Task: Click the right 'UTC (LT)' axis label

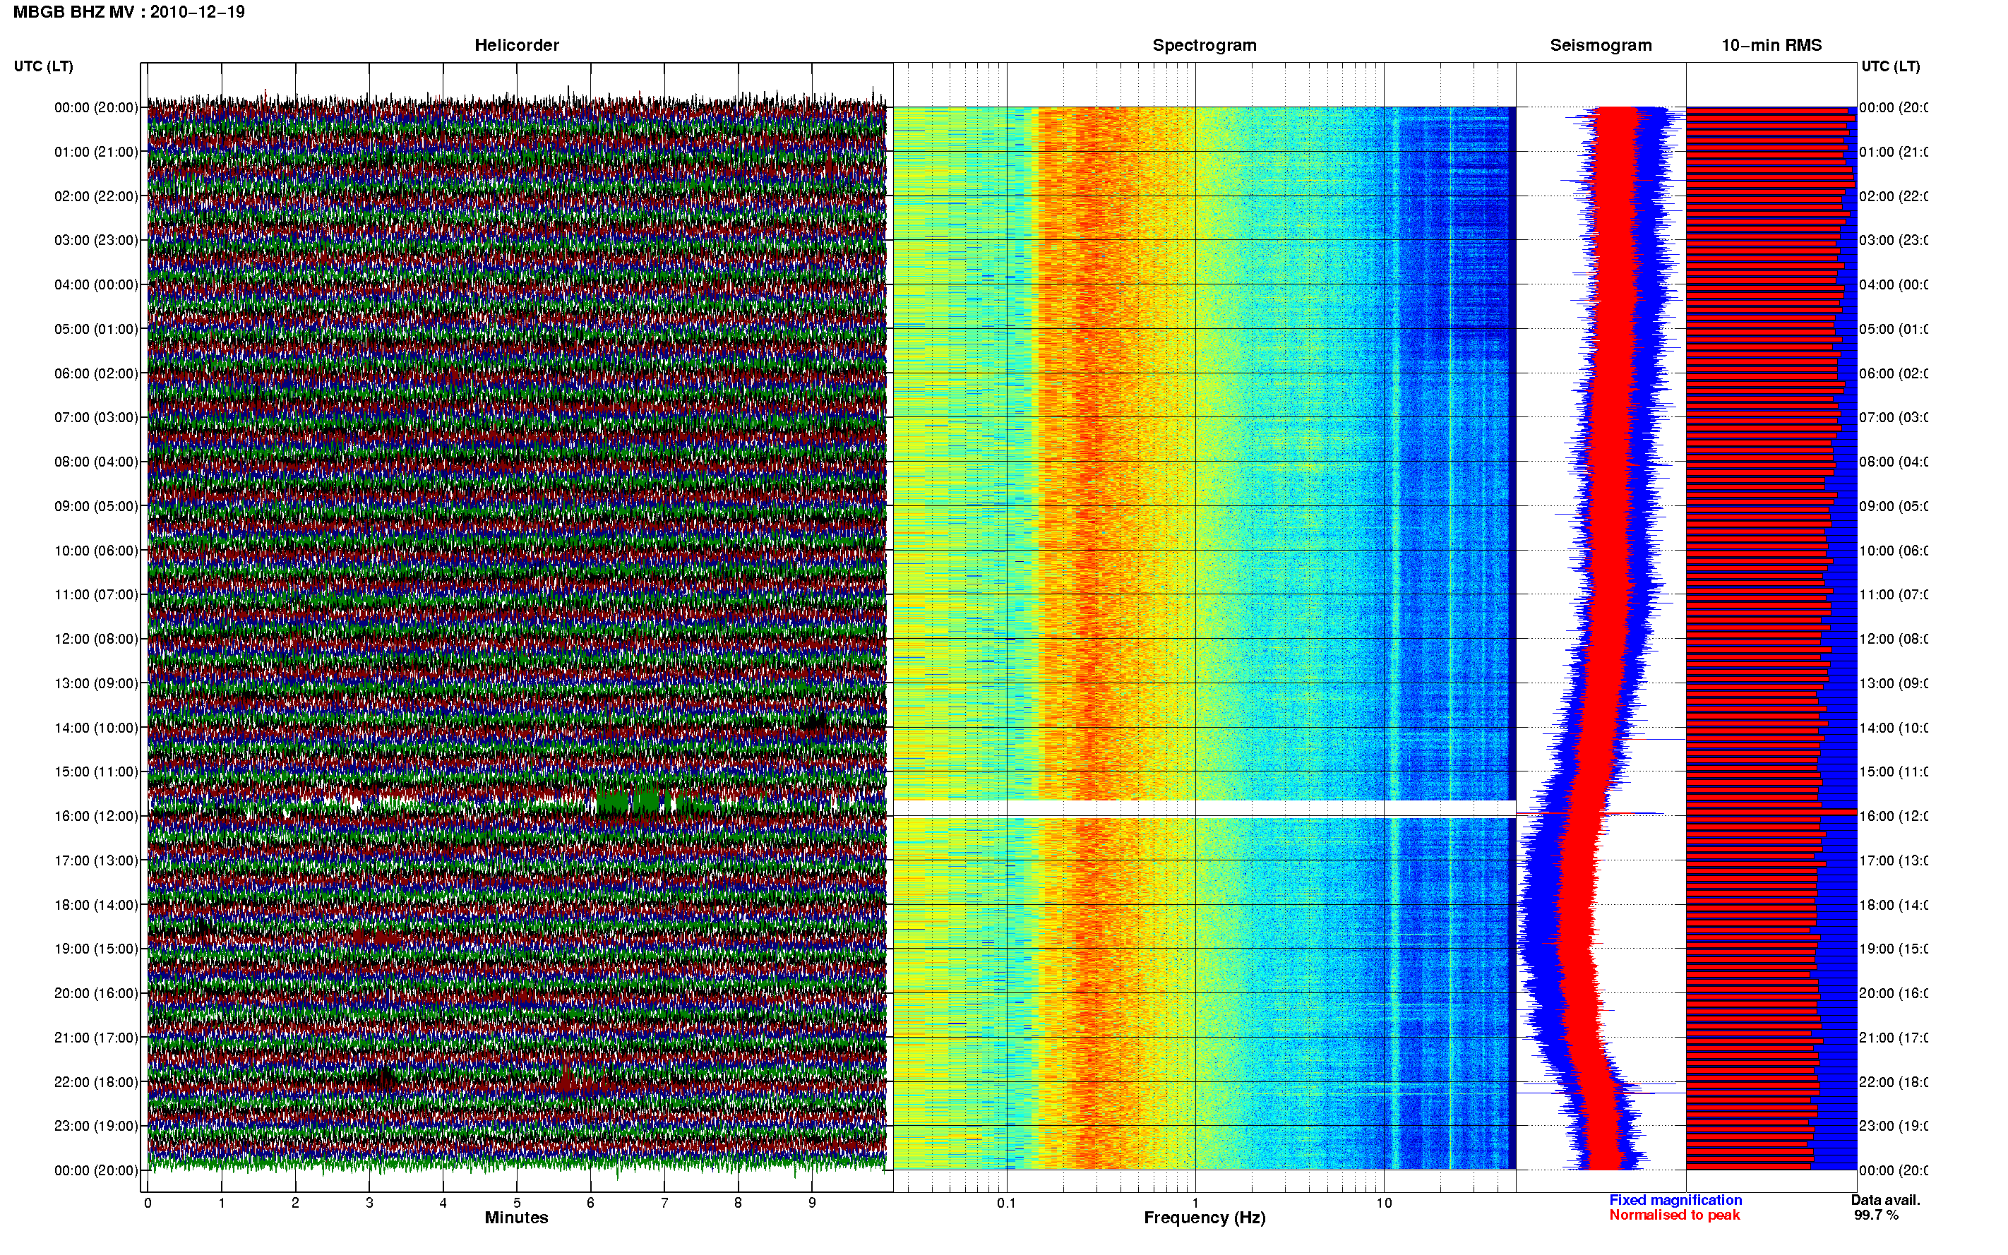Action: point(1890,66)
